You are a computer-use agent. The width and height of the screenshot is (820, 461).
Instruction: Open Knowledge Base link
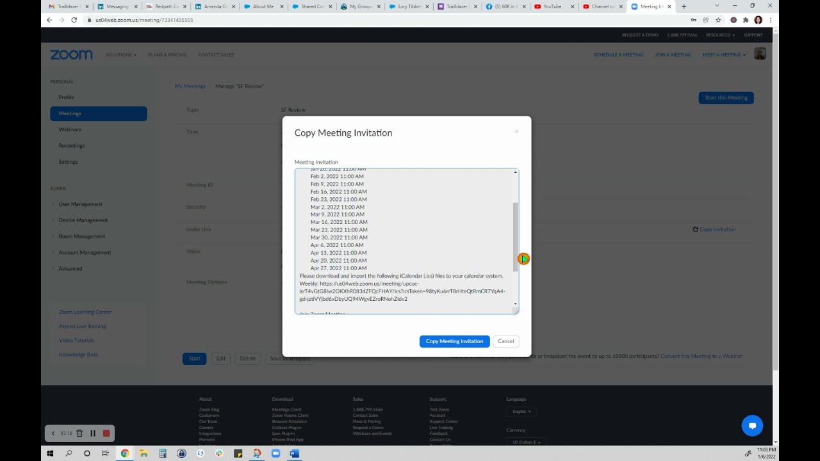(x=78, y=355)
